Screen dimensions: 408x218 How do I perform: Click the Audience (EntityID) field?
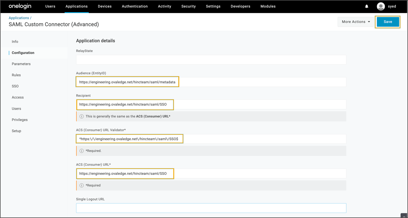[211, 82]
